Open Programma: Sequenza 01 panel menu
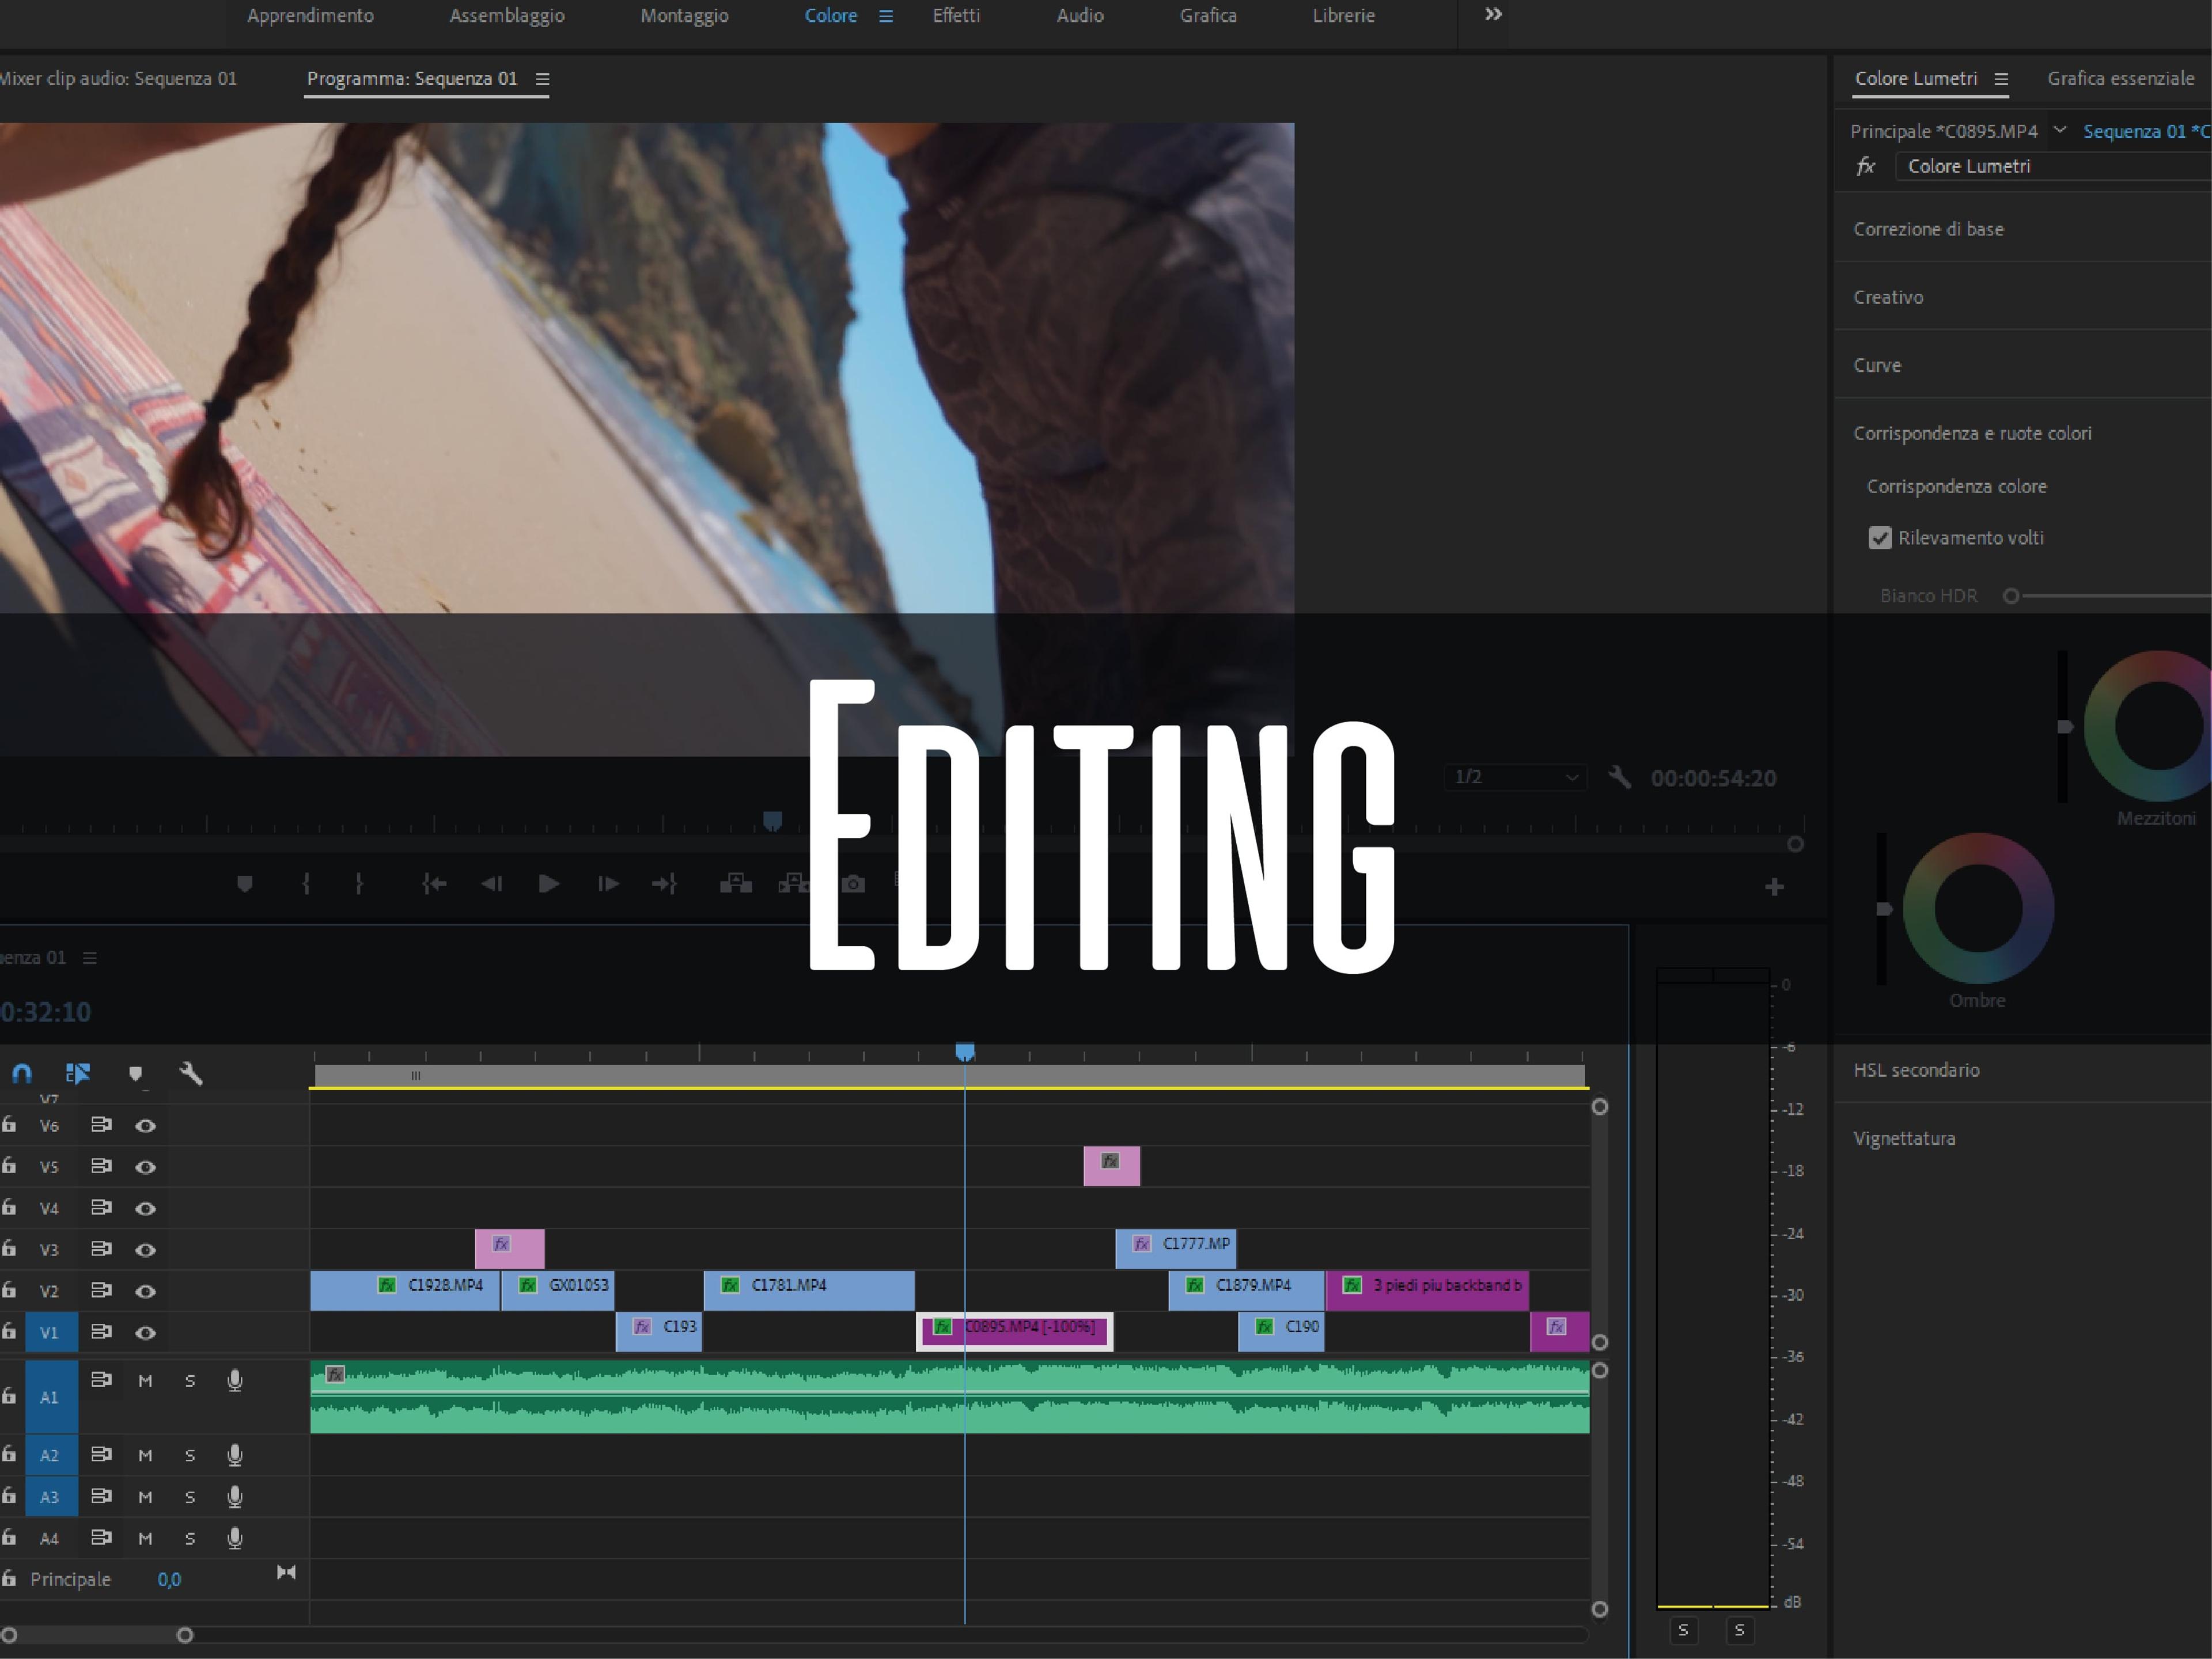The height and width of the screenshot is (1659, 2212). pos(542,79)
